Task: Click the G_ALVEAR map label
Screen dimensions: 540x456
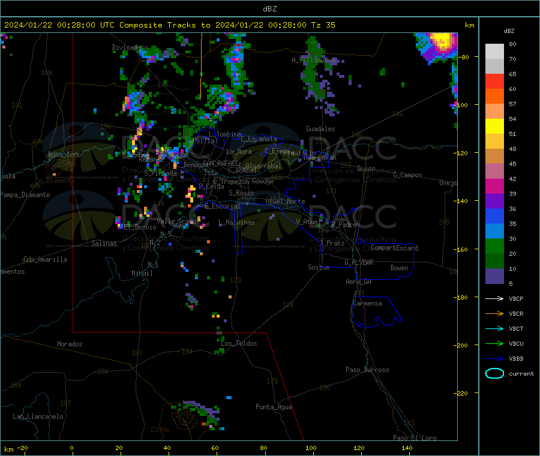Action: [359, 262]
